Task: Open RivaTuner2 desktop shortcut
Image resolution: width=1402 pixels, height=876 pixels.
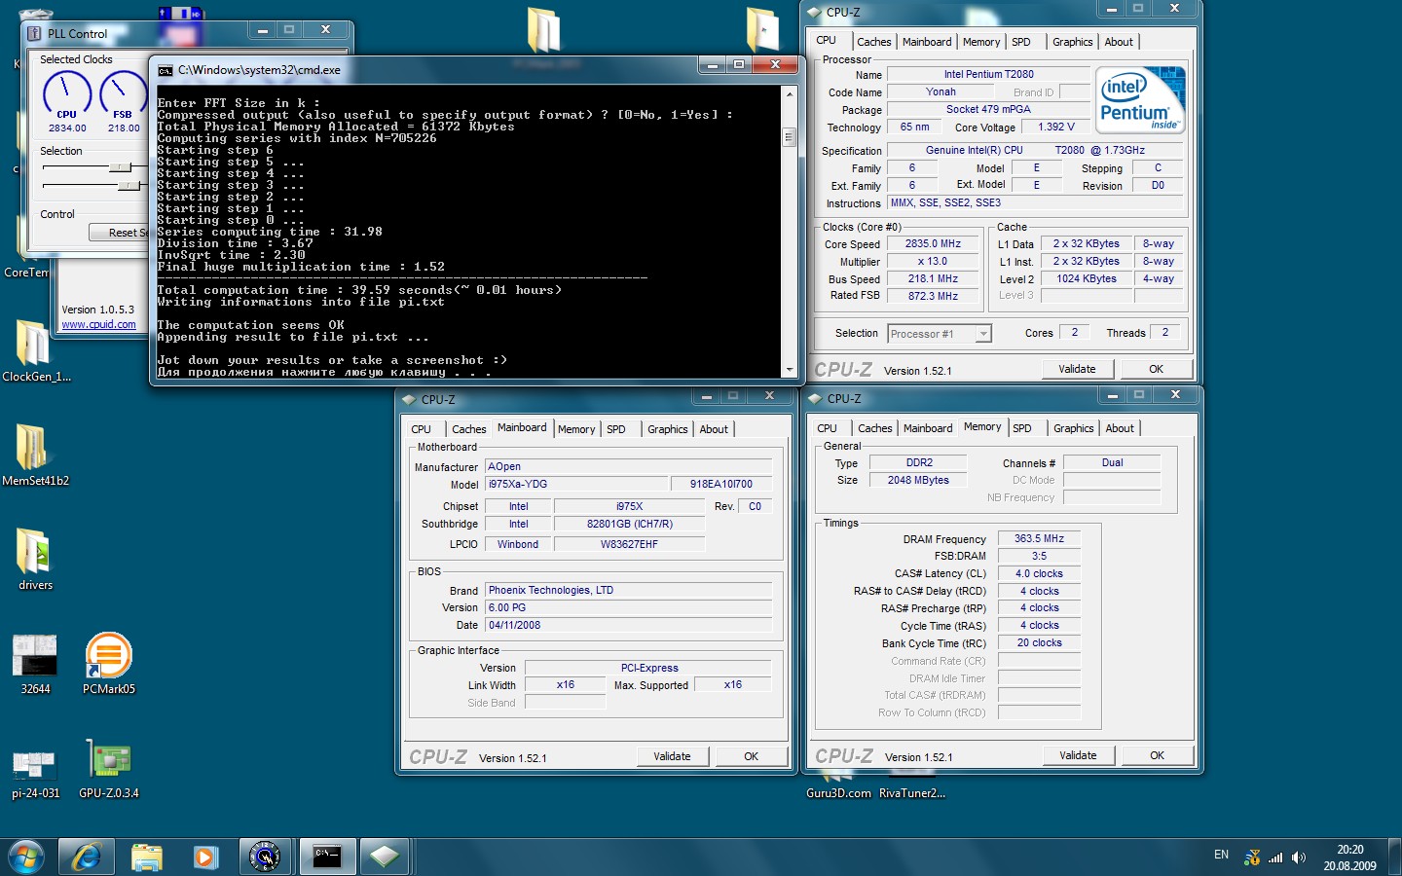Action: (912, 793)
